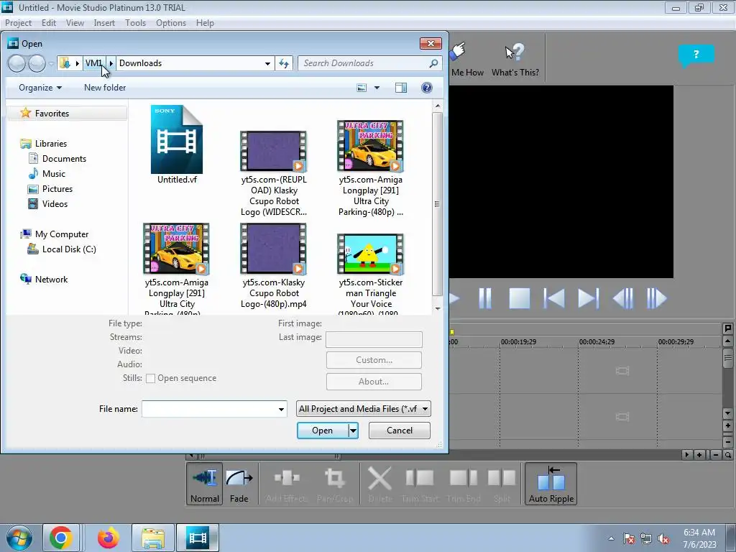The width and height of the screenshot is (736, 552).
Task: Open the Project menu
Action: pyautogui.click(x=18, y=23)
